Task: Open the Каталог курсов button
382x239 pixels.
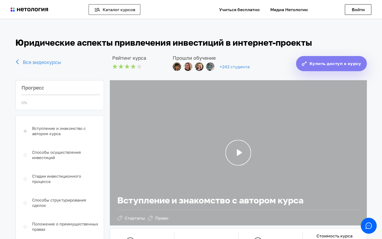Action: pos(114,10)
